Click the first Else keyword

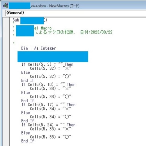[x=25, y=73]
